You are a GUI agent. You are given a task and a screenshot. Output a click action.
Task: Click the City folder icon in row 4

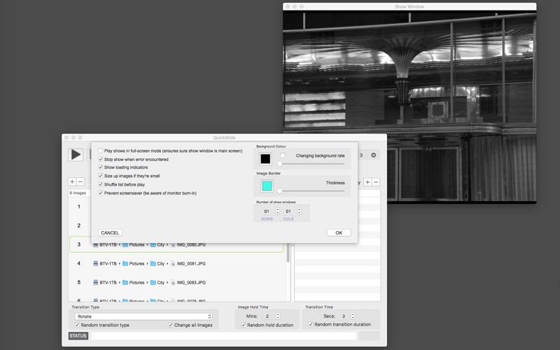[151, 264]
